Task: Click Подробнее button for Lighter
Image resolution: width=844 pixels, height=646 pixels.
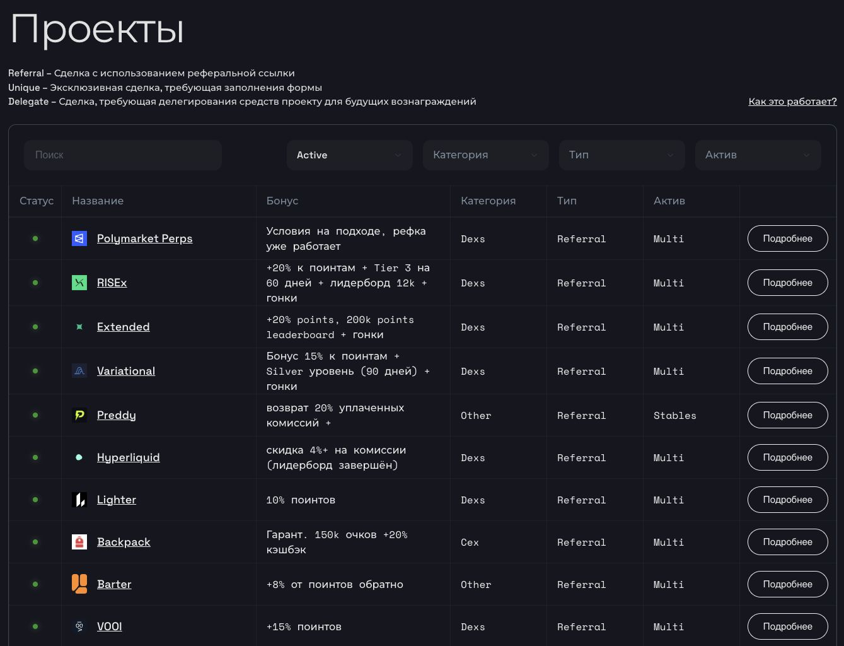Action: point(788,500)
